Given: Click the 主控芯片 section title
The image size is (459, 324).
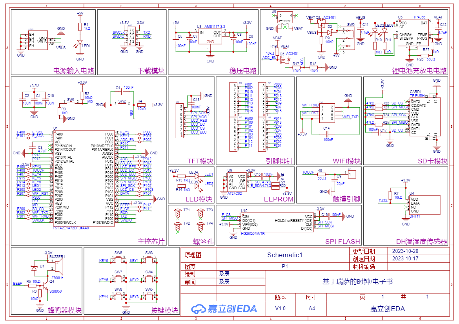Looking at the screenshot, I should coord(151,242).
